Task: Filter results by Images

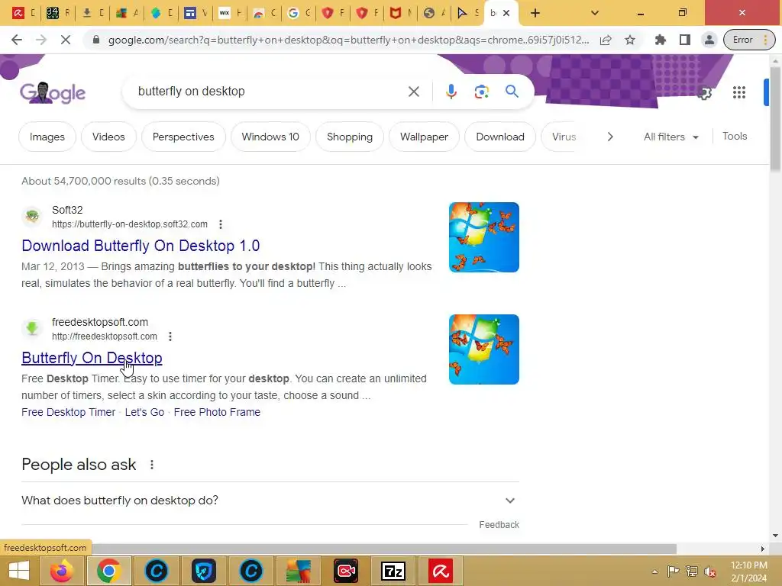Action: [47, 137]
